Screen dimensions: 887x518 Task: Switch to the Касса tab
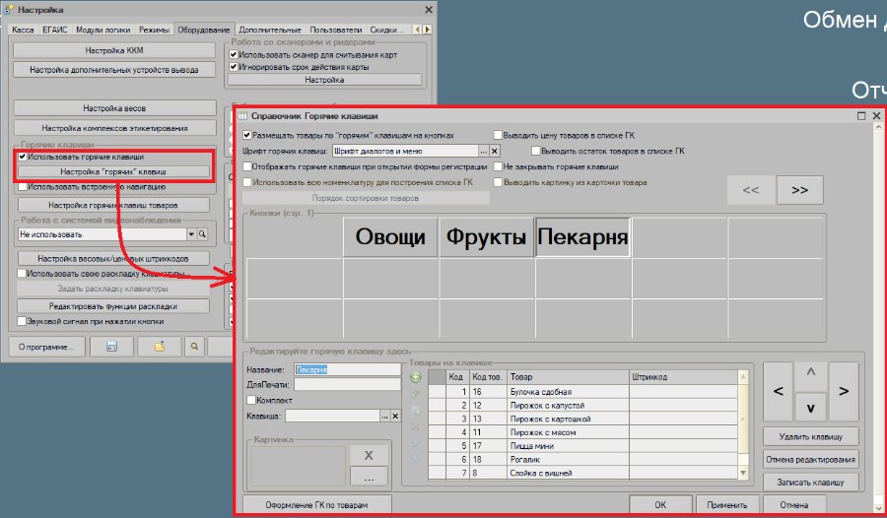23,30
